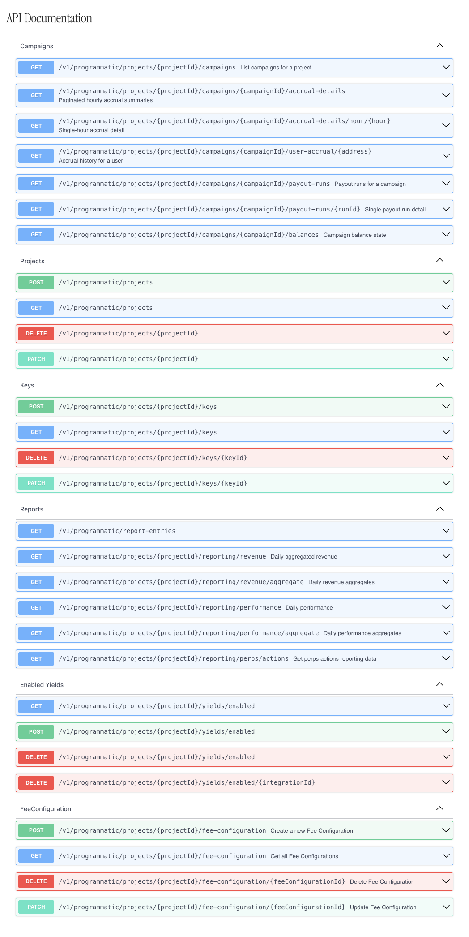The height and width of the screenshot is (937, 469).
Task: Open the reporting/performance/aggregate endpoint path
Action: tap(188, 633)
